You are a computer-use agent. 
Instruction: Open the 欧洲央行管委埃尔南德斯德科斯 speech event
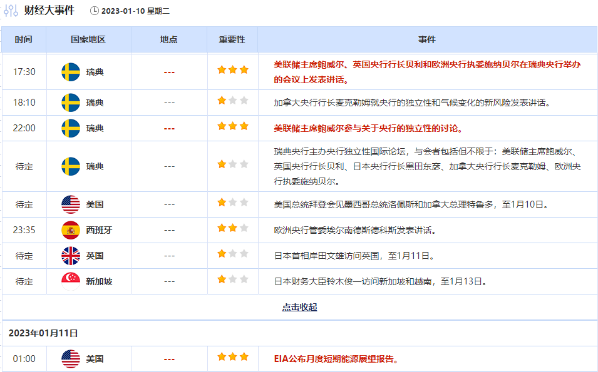(355, 230)
